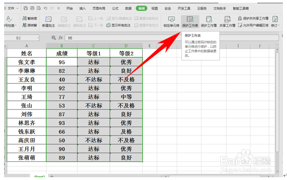Click the 成绩 header cell

(62, 54)
